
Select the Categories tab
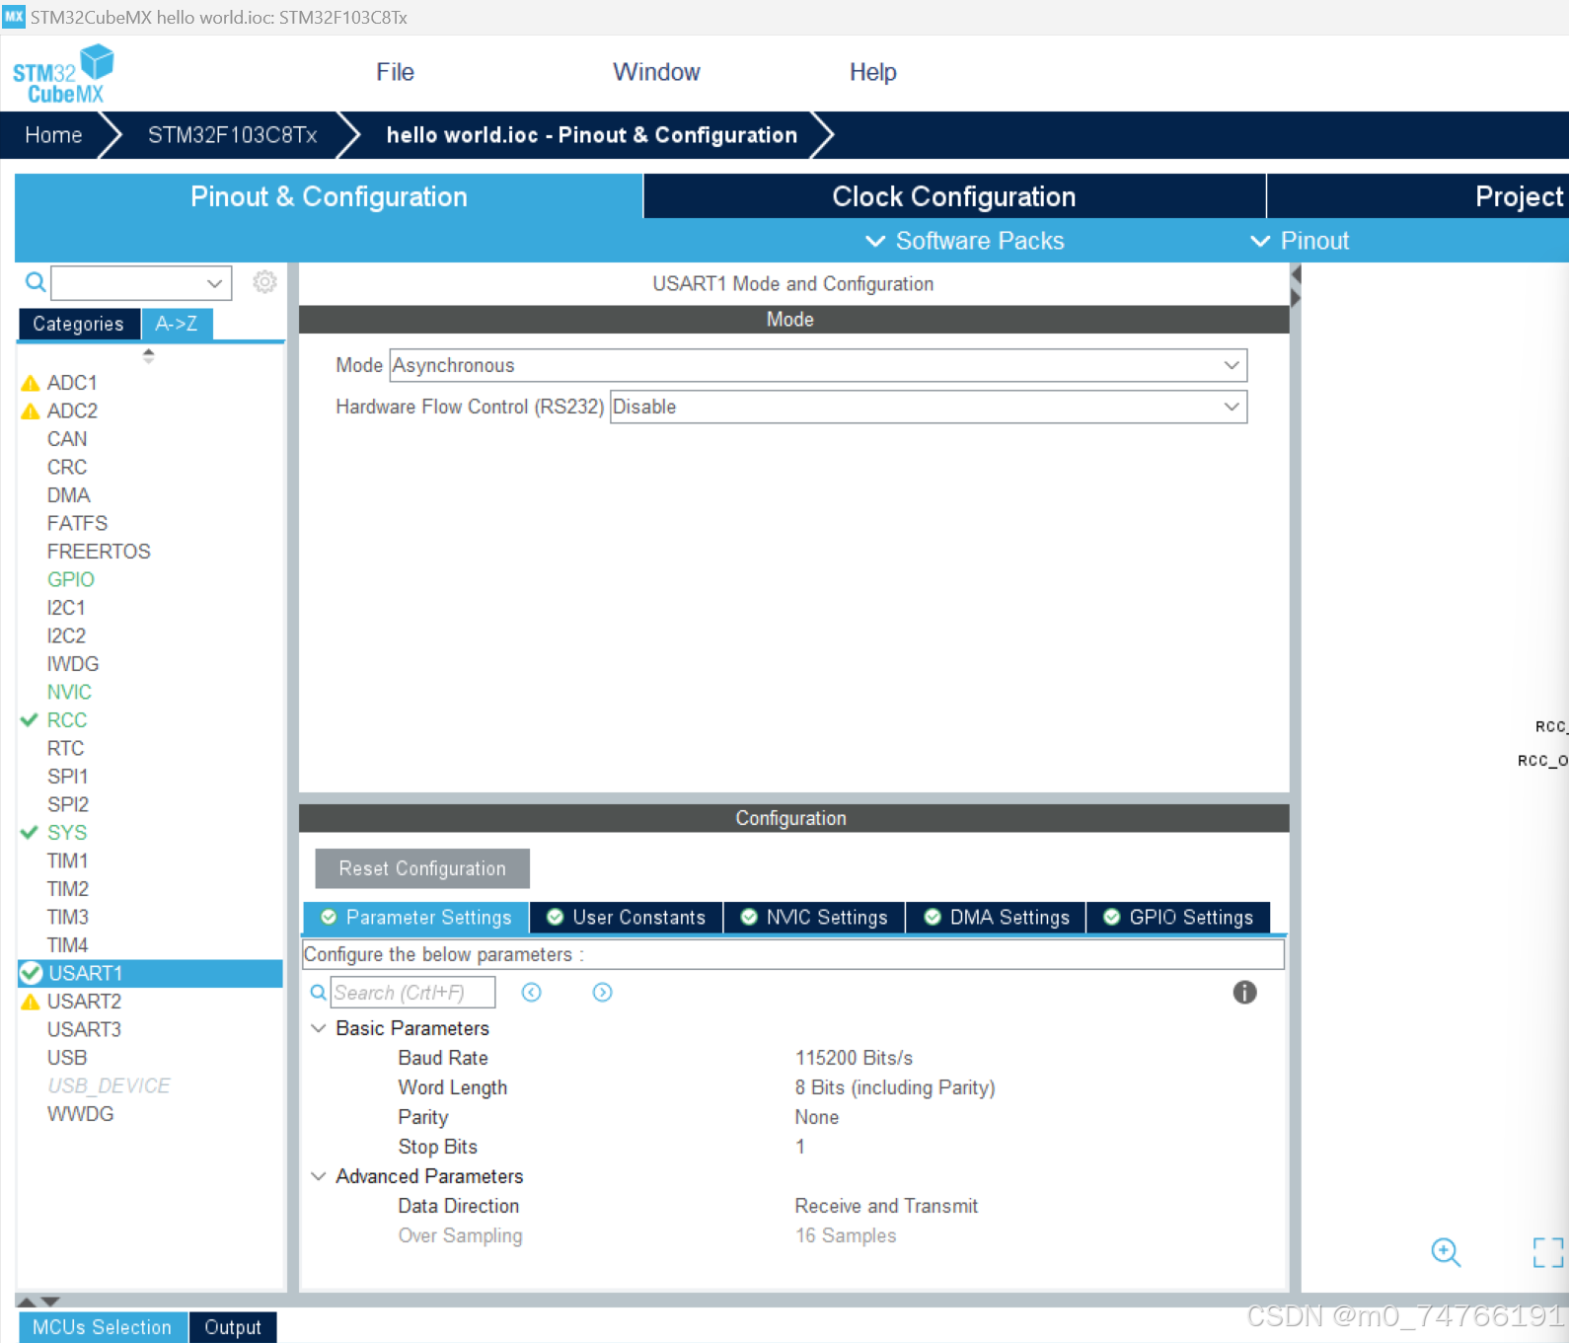pos(79,324)
